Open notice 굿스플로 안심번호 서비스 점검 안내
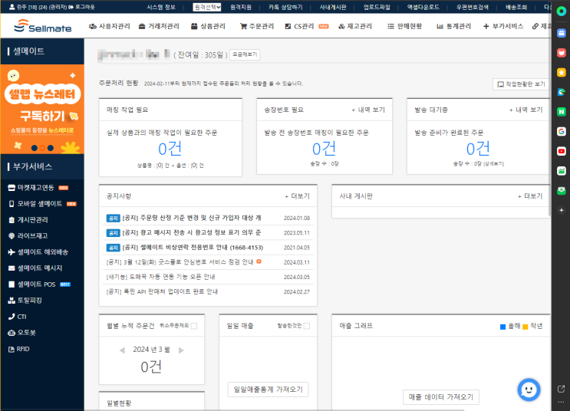This screenshot has height=411, width=570. coord(180,262)
